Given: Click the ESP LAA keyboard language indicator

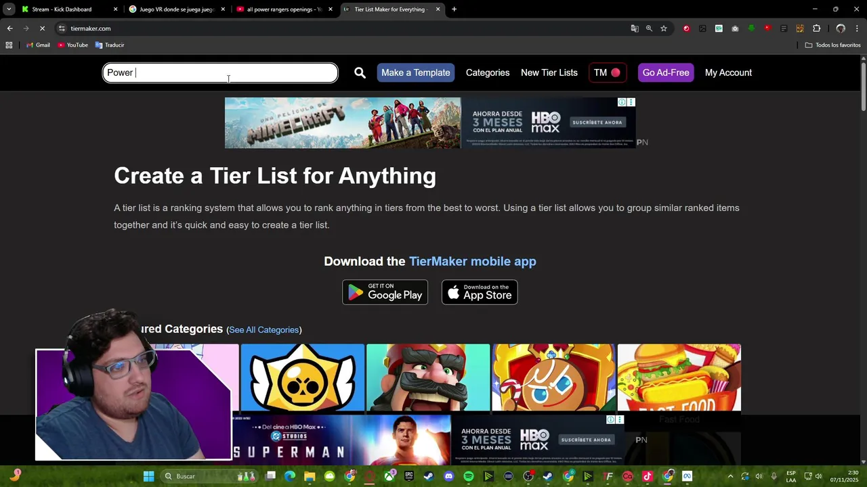Looking at the screenshot, I should click(x=791, y=476).
